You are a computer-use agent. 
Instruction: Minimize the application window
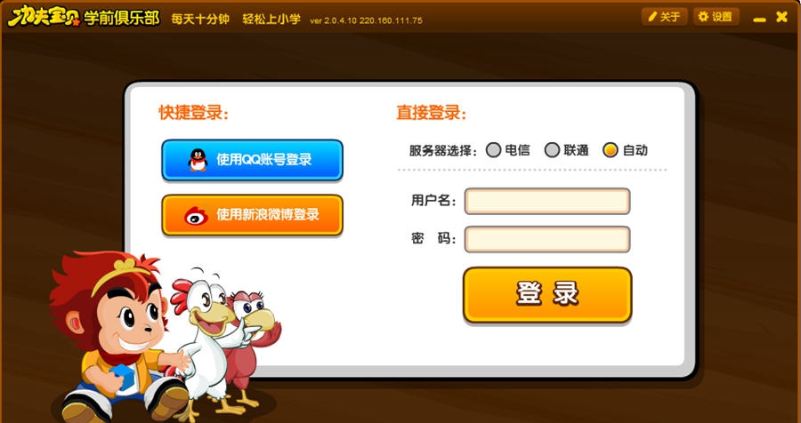(760, 20)
